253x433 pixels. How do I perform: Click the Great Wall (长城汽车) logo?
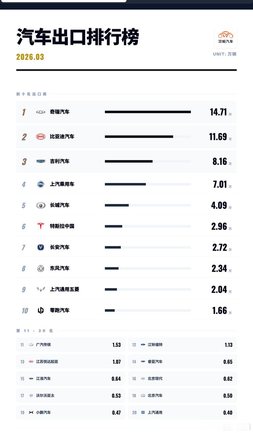(41, 205)
